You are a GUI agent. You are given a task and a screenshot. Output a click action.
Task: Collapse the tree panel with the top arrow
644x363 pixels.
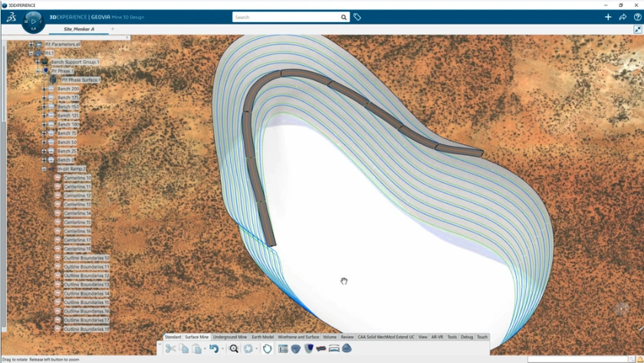[127, 38]
